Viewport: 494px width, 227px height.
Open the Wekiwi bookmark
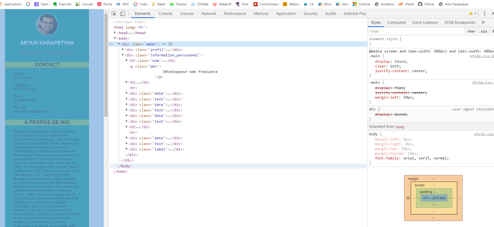(x=291, y=4)
